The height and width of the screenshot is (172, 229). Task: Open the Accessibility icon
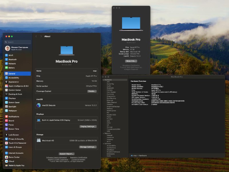coord(6,78)
